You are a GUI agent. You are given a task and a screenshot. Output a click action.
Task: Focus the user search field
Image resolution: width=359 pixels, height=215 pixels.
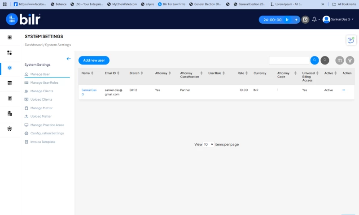[x=289, y=60]
